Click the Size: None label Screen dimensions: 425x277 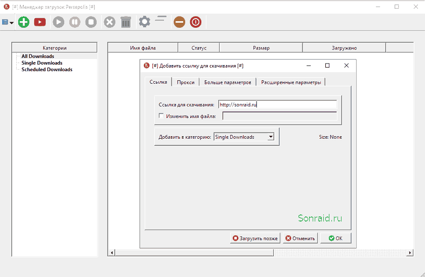pos(330,137)
